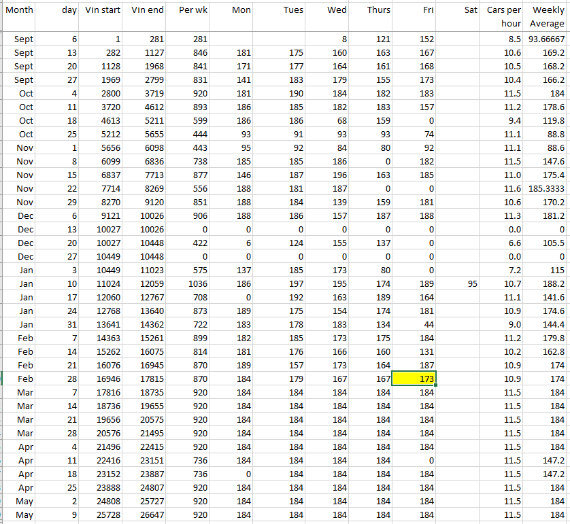Select the Vin start header cell
Image resolution: width=570 pixels, height=524 pixels.
[x=103, y=11]
